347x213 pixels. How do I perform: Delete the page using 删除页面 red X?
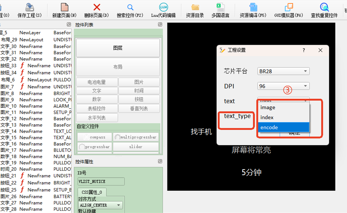coord(97,7)
